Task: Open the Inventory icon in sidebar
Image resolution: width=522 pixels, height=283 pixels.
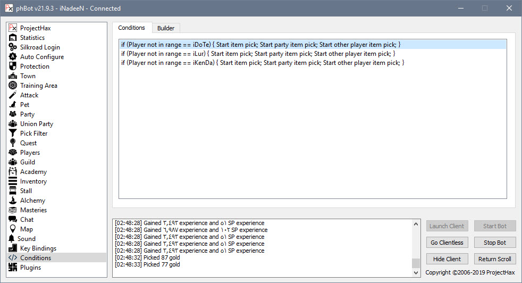Action: tap(13, 181)
